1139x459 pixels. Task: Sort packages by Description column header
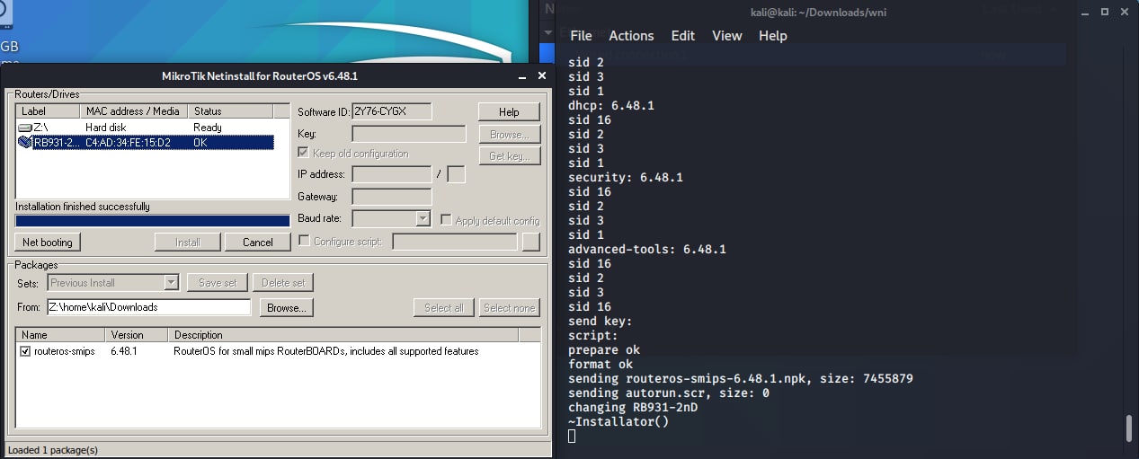pos(344,335)
